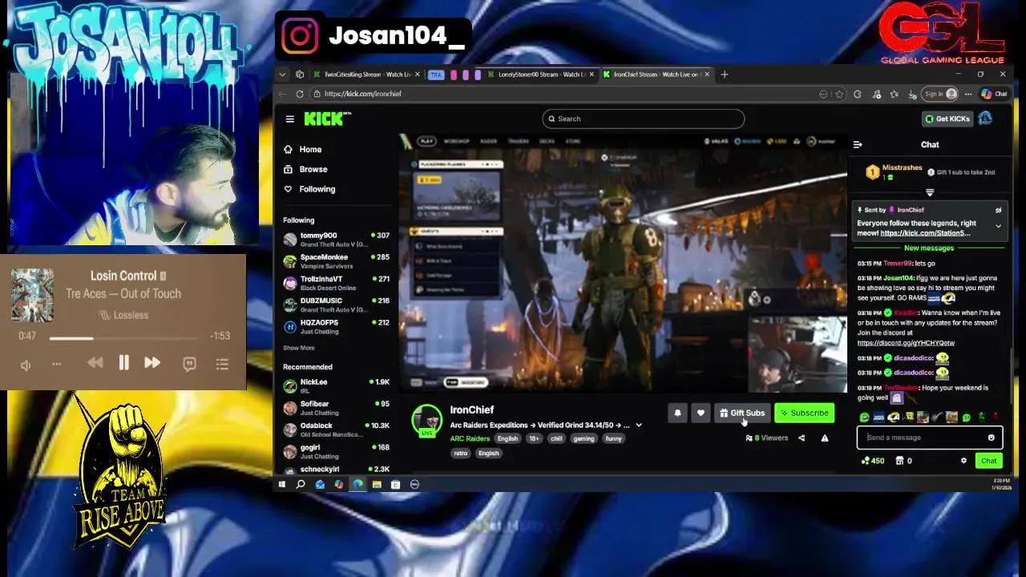Open DUBZMUSIC channel in Following list
The width and height of the screenshot is (1026, 577).
pyautogui.click(x=336, y=305)
